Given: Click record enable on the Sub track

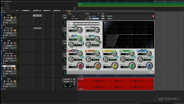Looking at the screenshot, I should pyautogui.click(x=5, y=43).
